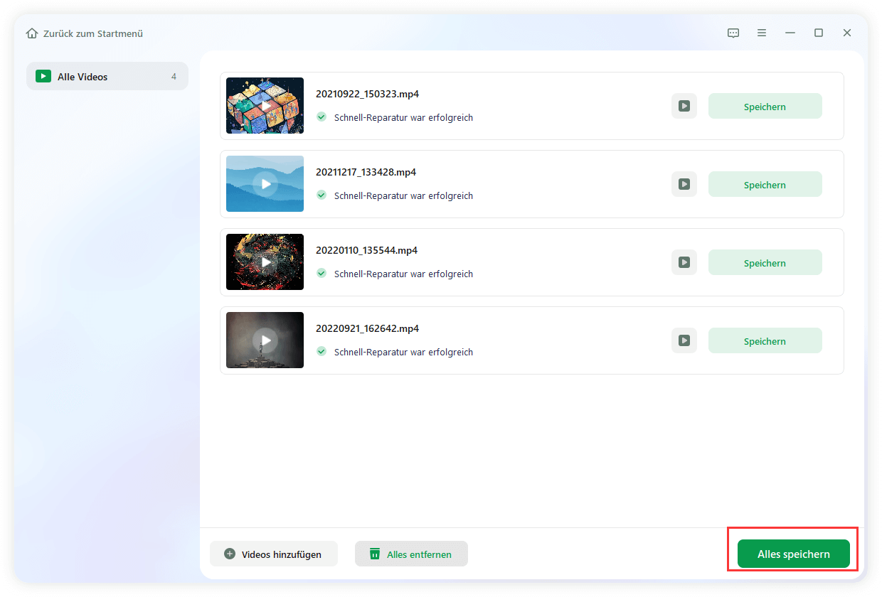Click Speichern for 20210922_150323.mp4

coord(765,106)
